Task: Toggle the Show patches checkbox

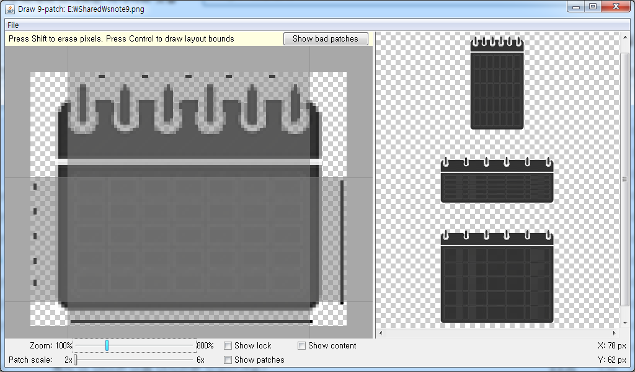Action: pyautogui.click(x=228, y=360)
